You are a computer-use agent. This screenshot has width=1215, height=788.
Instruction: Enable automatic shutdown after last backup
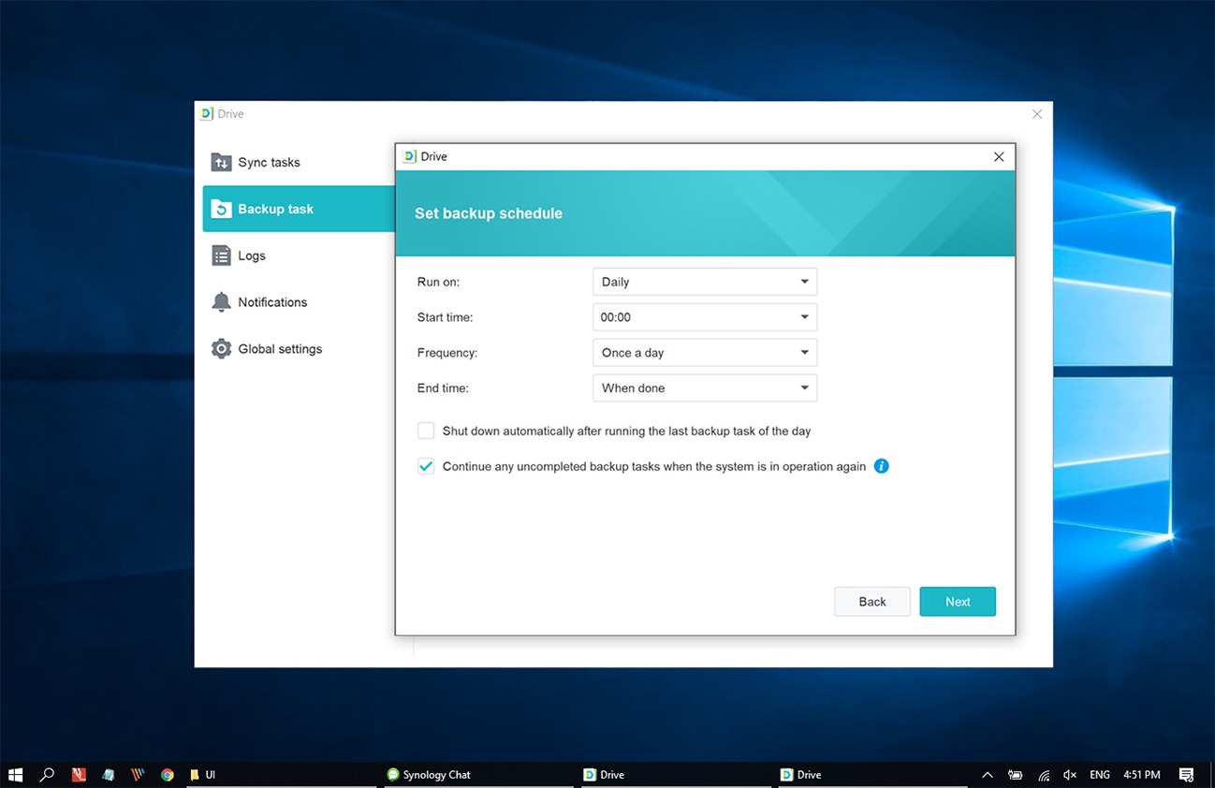pyautogui.click(x=426, y=430)
